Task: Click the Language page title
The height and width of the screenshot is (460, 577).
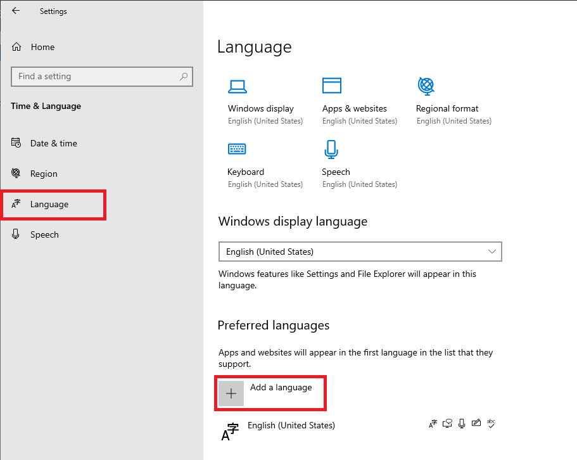Action: point(254,47)
